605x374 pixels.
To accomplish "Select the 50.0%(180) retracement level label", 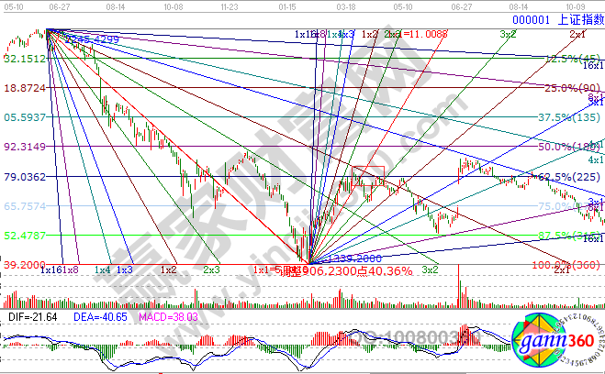I will click(x=567, y=147).
